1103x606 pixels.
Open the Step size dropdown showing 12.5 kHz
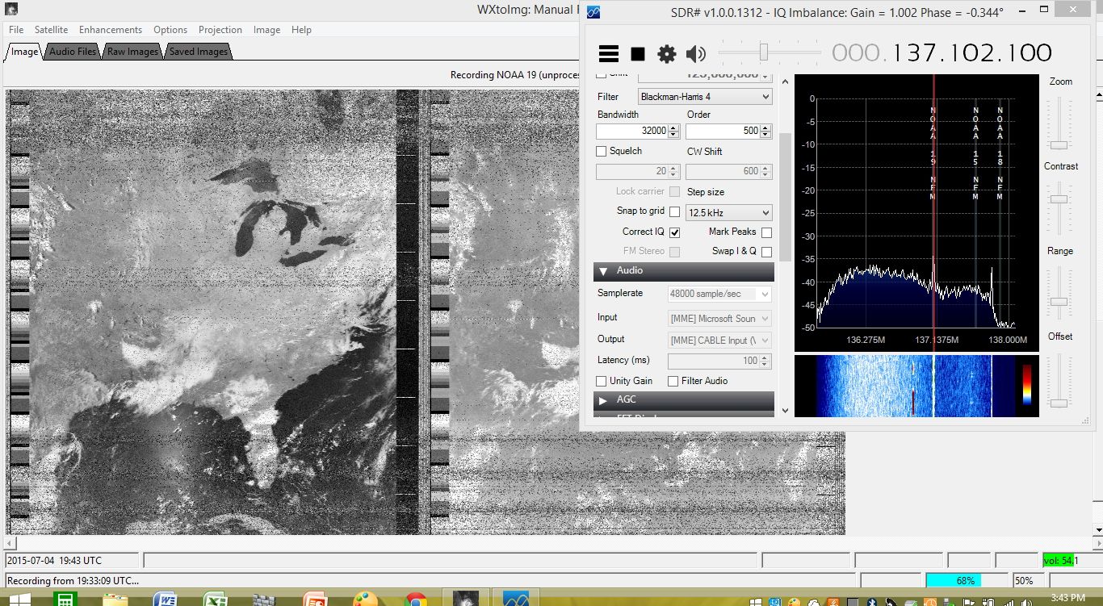click(728, 213)
